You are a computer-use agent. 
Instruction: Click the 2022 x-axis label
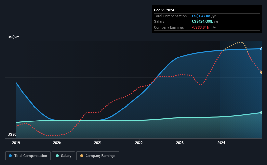click(x=139, y=143)
